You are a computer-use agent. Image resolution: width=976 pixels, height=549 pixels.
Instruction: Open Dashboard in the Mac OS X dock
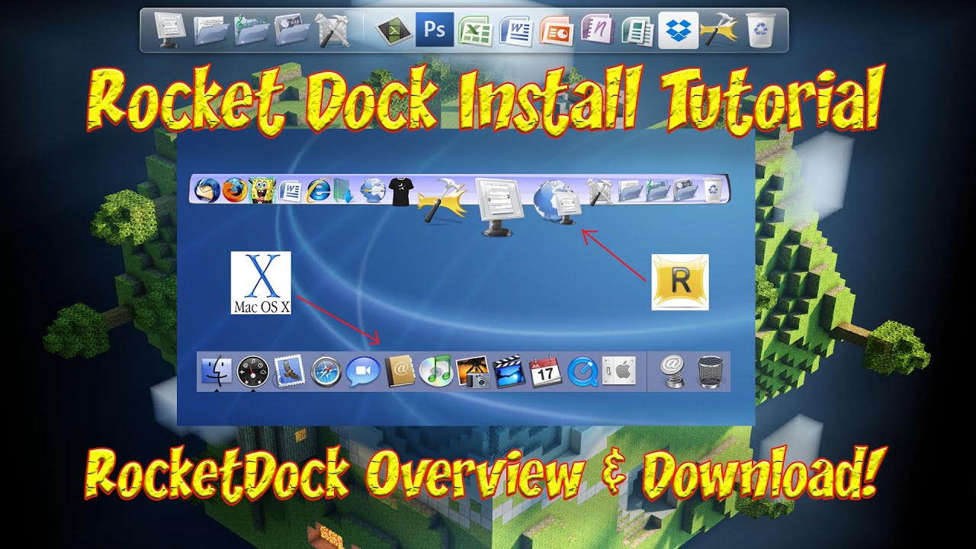[x=253, y=372]
